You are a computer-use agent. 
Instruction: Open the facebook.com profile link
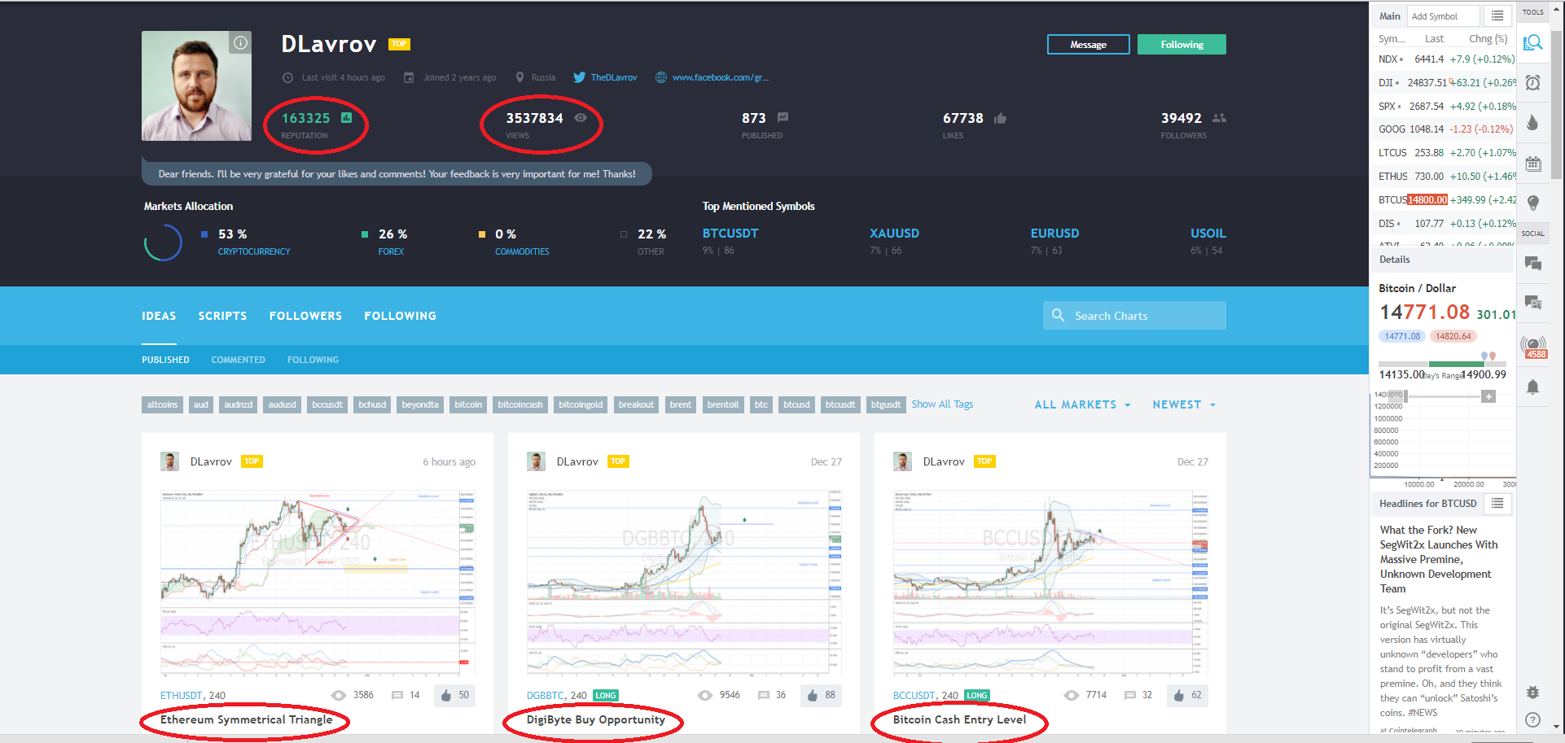coord(721,77)
